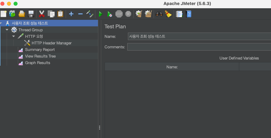Open Search with binoculars icon
The image size is (271, 138).
point(159,14)
